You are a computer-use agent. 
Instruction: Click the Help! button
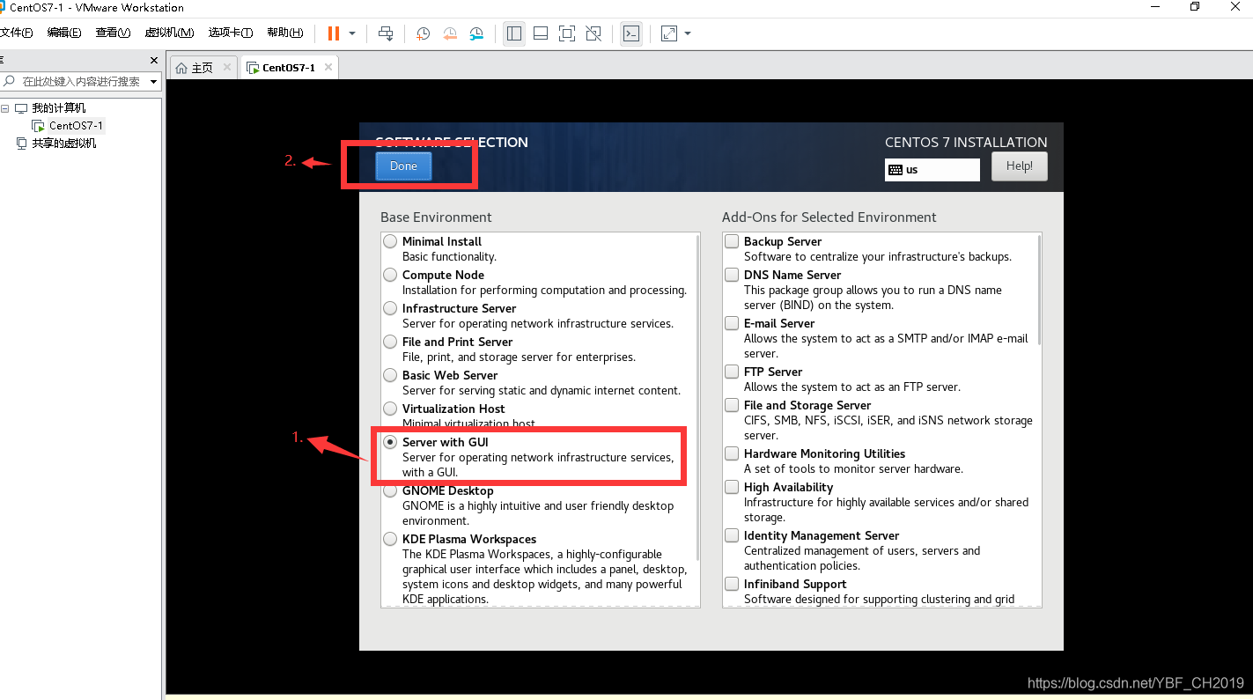point(1019,166)
